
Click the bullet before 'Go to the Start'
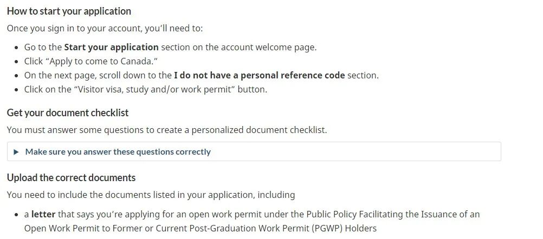[x=17, y=48]
